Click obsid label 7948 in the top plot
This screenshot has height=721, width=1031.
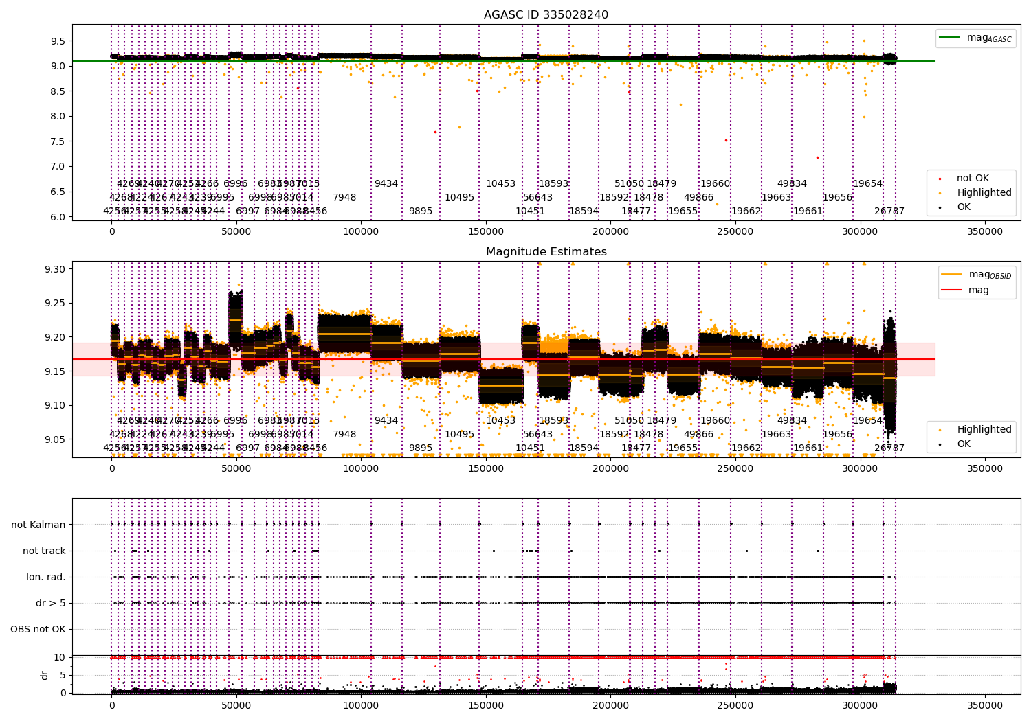coord(344,198)
